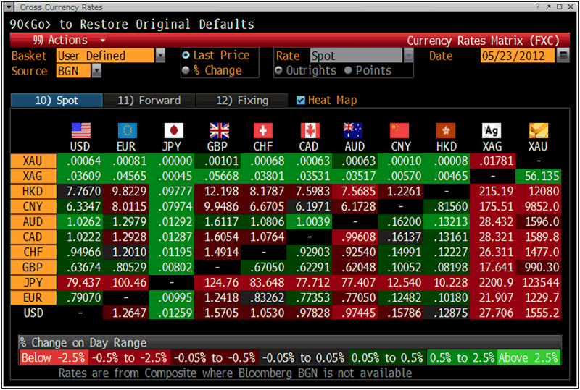Click the AUD/CAD rate cell 1.0039
Screen dimensions: 580x390
(x=310, y=221)
